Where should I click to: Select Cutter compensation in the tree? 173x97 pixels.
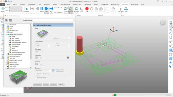coord(16,54)
